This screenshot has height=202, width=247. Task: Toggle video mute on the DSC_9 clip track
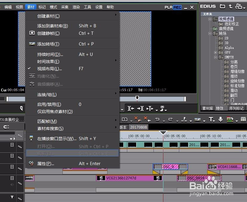click(x=12, y=167)
